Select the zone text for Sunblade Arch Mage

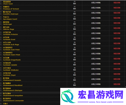pyautogui.click(x=96, y=43)
